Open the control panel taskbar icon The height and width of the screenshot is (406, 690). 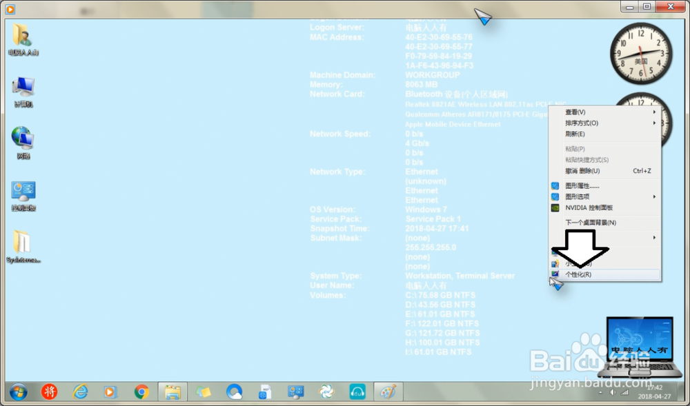coord(296,392)
